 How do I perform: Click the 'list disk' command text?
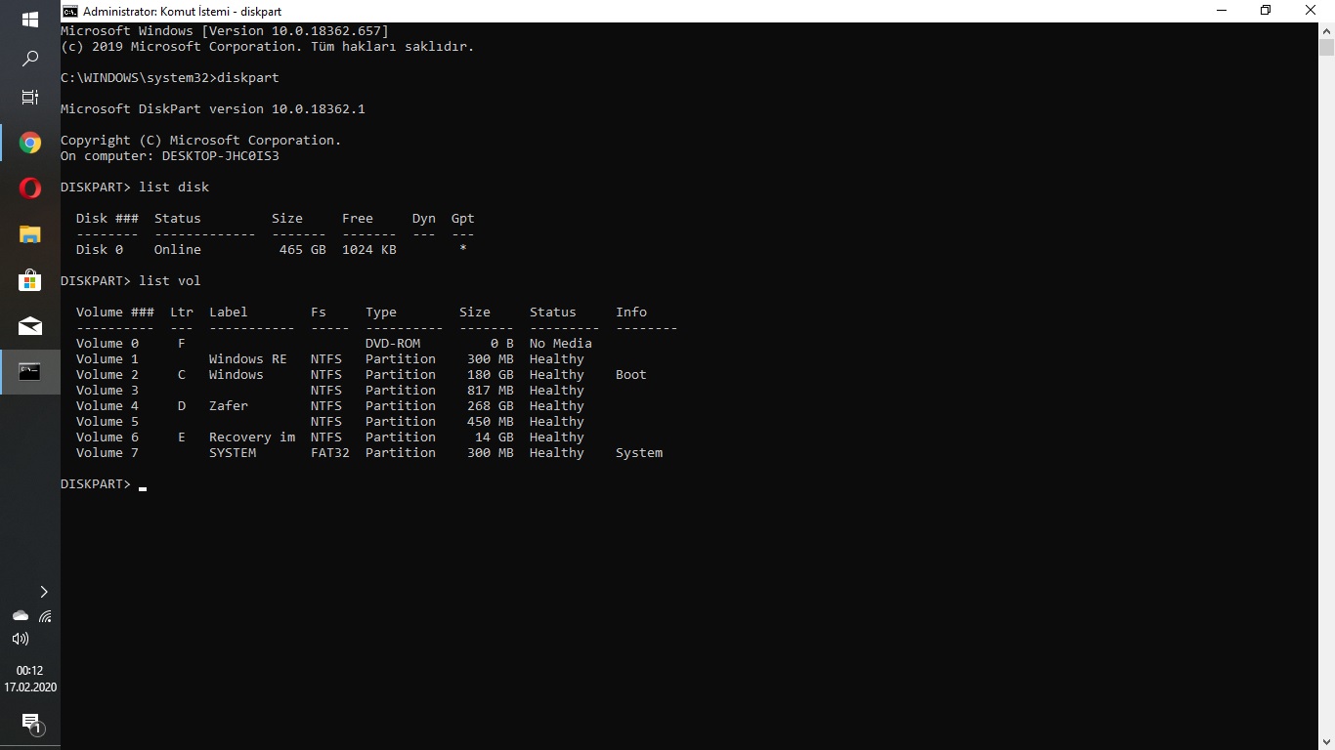(174, 187)
